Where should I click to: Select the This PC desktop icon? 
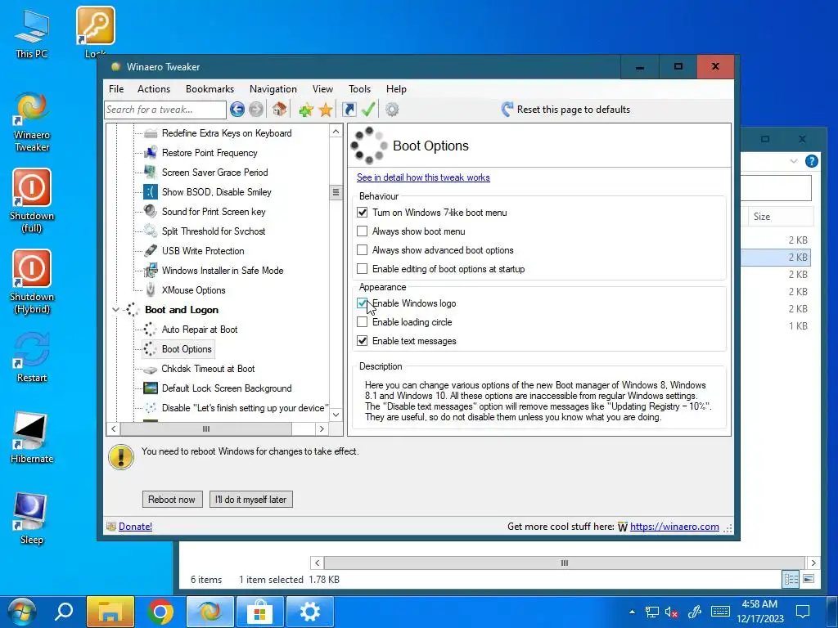[32, 33]
